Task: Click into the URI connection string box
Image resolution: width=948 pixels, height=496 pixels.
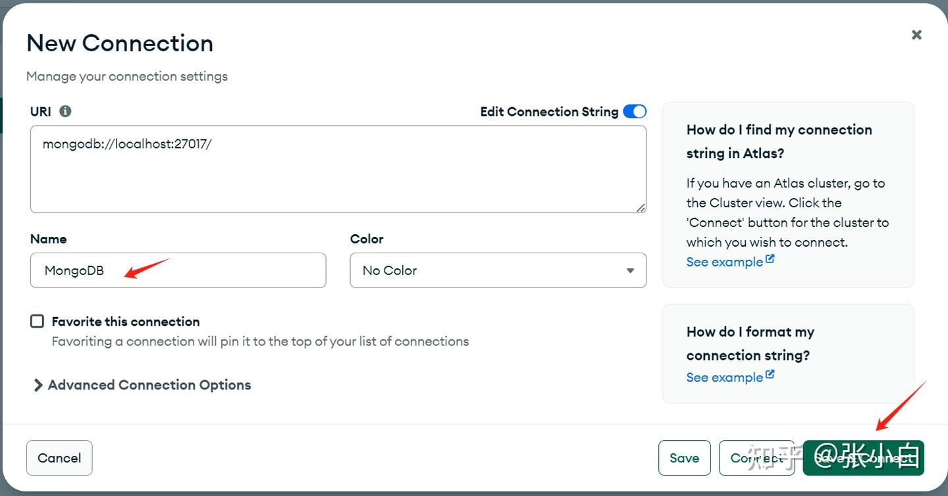Action: pos(338,169)
